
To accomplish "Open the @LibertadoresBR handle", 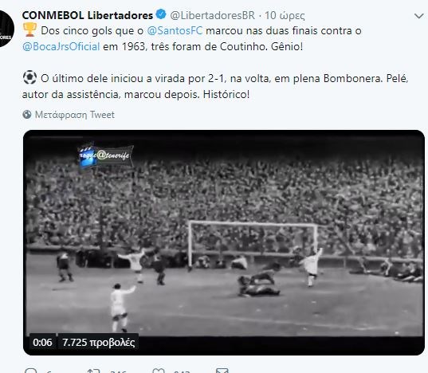I will click(212, 15).
